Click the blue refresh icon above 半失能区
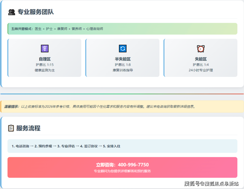This screenshot has width=244, height=189. tap(123, 49)
